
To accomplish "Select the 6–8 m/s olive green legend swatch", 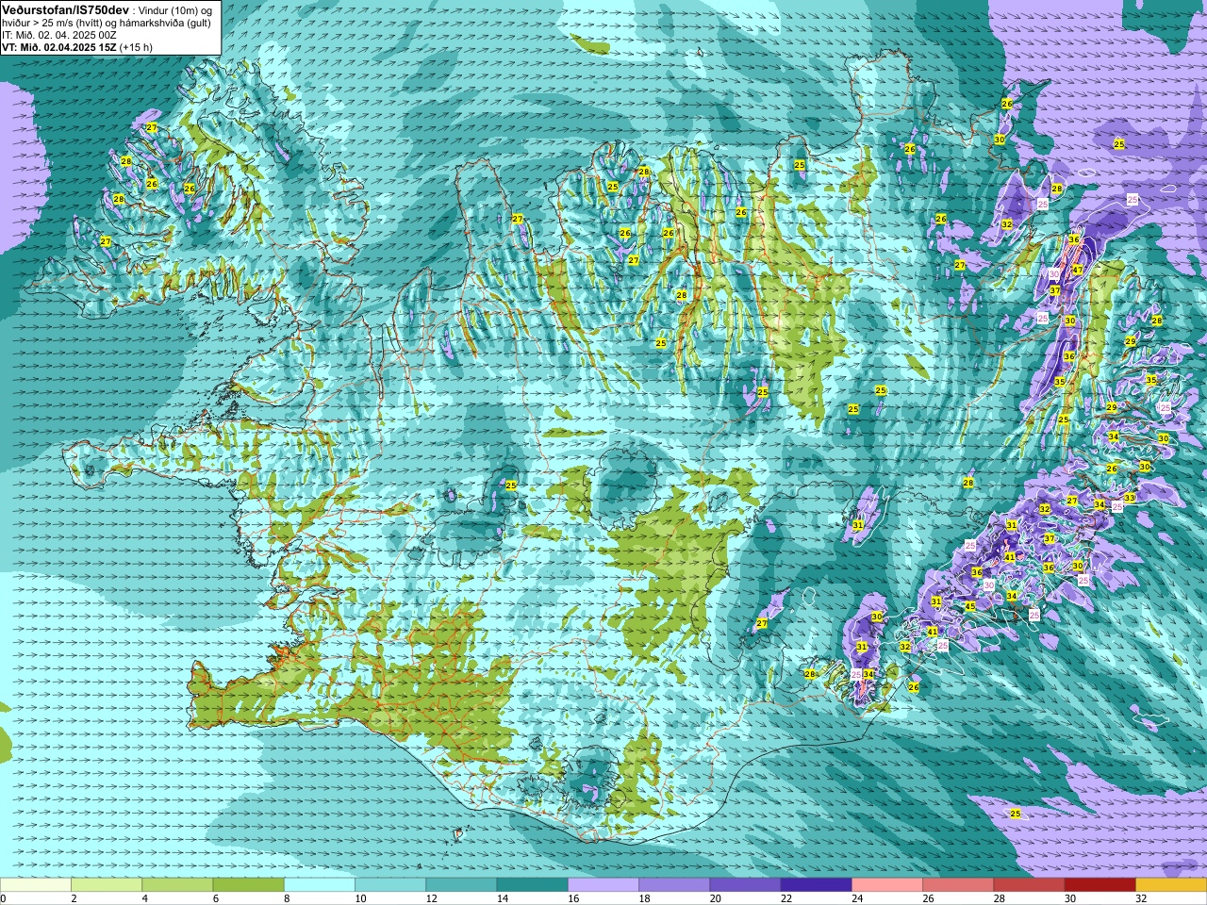I will click(x=248, y=885).
